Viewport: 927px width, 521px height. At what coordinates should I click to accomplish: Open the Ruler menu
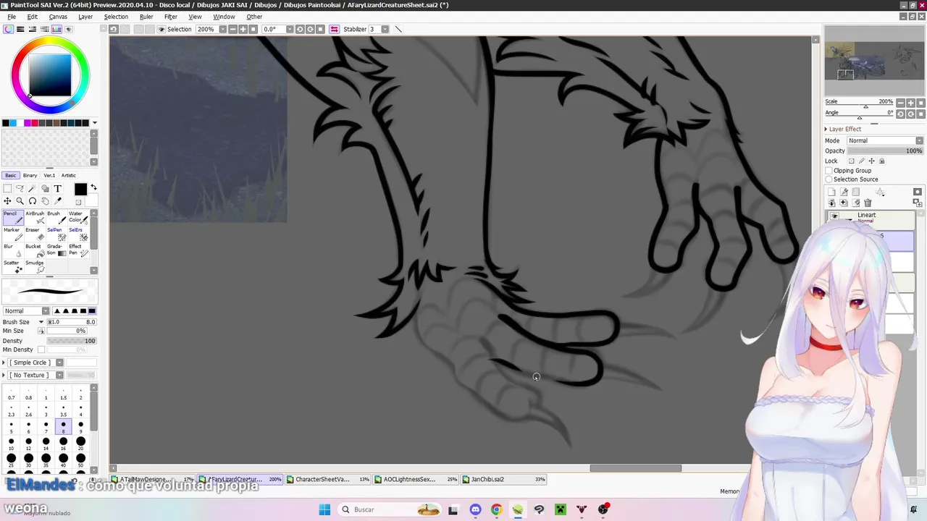146,17
